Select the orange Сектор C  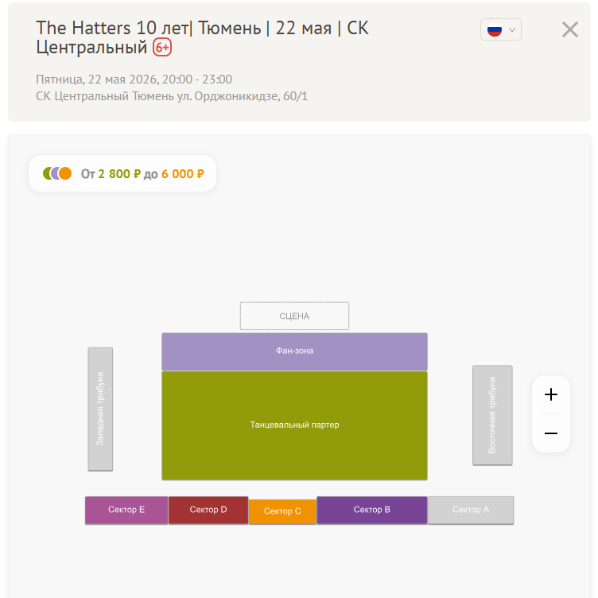[x=282, y=511]
